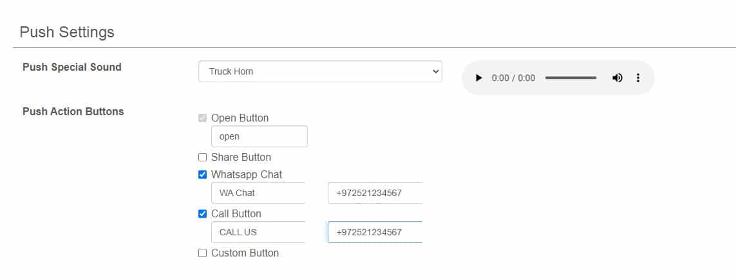
Task: Click the Whatsapp Chat label text
Action: [x=247, y=174]
